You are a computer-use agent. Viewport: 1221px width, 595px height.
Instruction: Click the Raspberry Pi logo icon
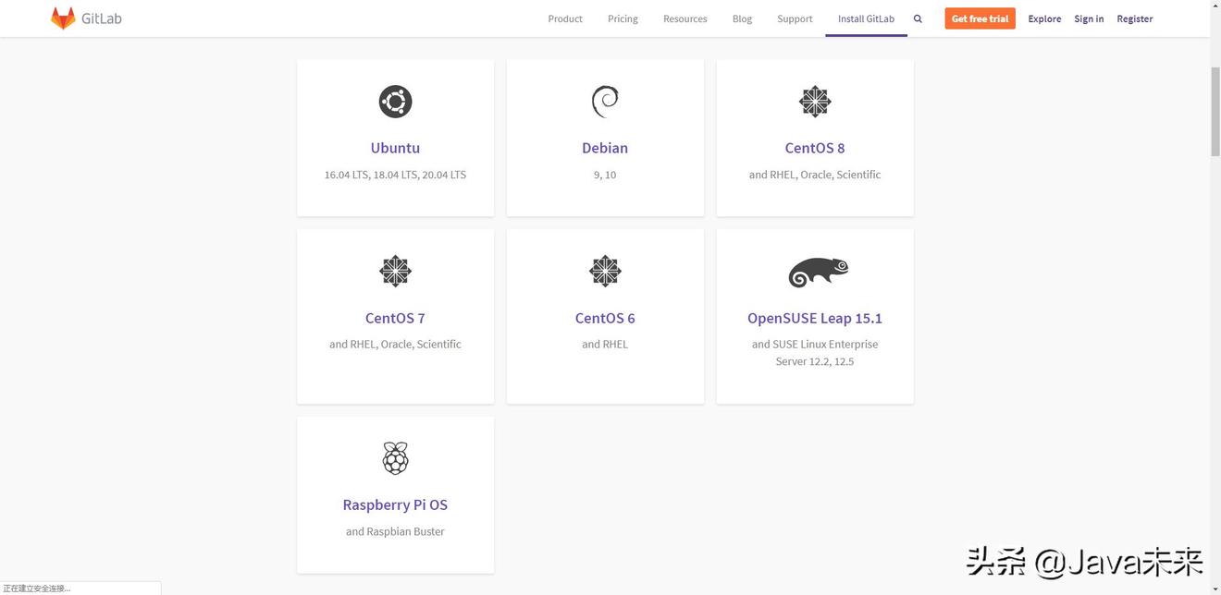(395, 458)
